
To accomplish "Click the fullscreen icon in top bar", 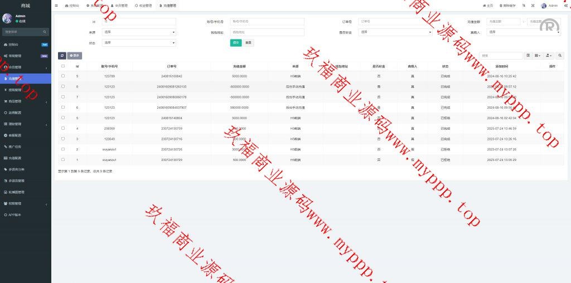I will click(533, 6).
